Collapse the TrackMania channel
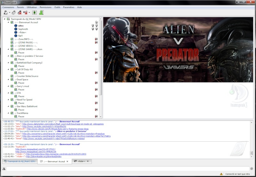The width and height of the screenshot is (256, 177). 8,113
